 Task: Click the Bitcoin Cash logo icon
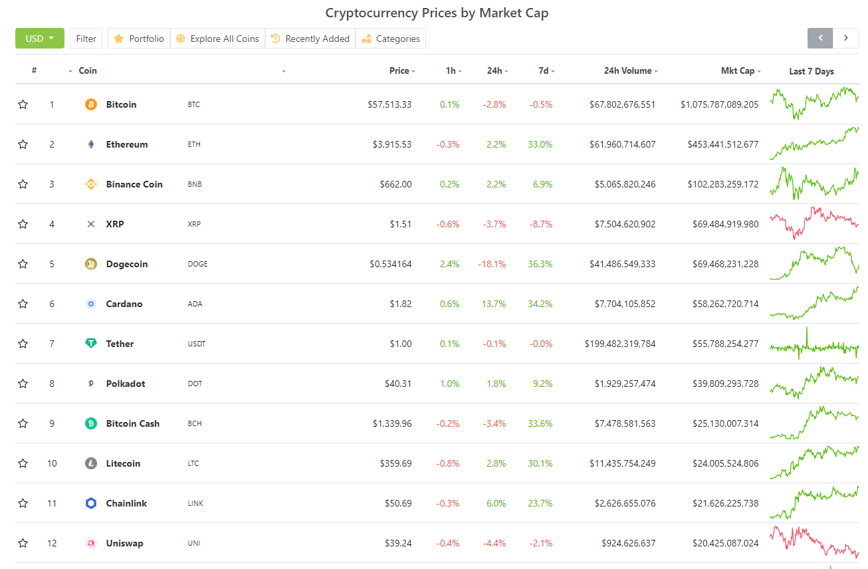tap(91, 423)
